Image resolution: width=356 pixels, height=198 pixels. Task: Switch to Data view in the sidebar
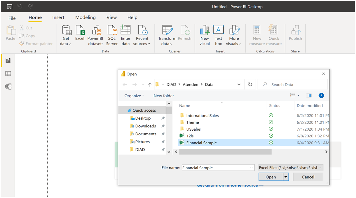pyautogui.click(x=8, y=73)
